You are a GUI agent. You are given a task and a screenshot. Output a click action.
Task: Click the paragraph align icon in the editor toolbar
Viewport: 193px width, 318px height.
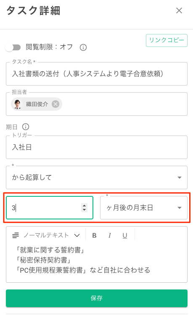[x=16, y=235]
